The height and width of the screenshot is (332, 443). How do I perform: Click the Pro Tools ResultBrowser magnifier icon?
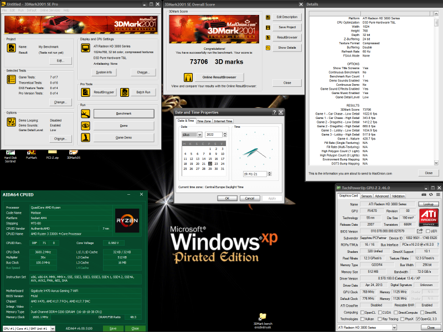coord(85,92)
